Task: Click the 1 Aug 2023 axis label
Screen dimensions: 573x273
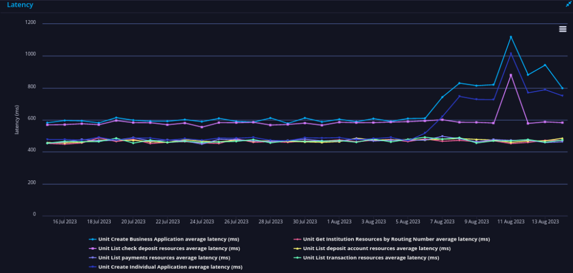Action: (340, 222)
